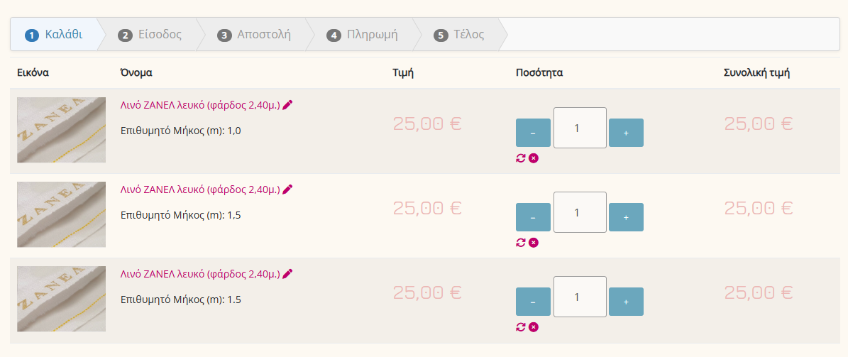Remove the second item from the cart

[534, 242]
